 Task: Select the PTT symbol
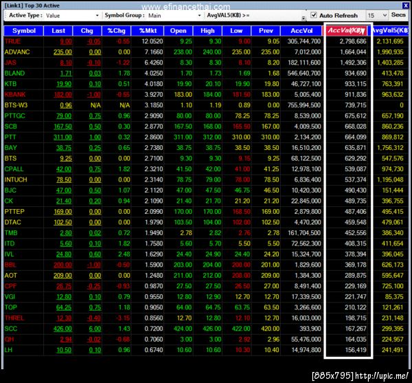tap(10, 137)
